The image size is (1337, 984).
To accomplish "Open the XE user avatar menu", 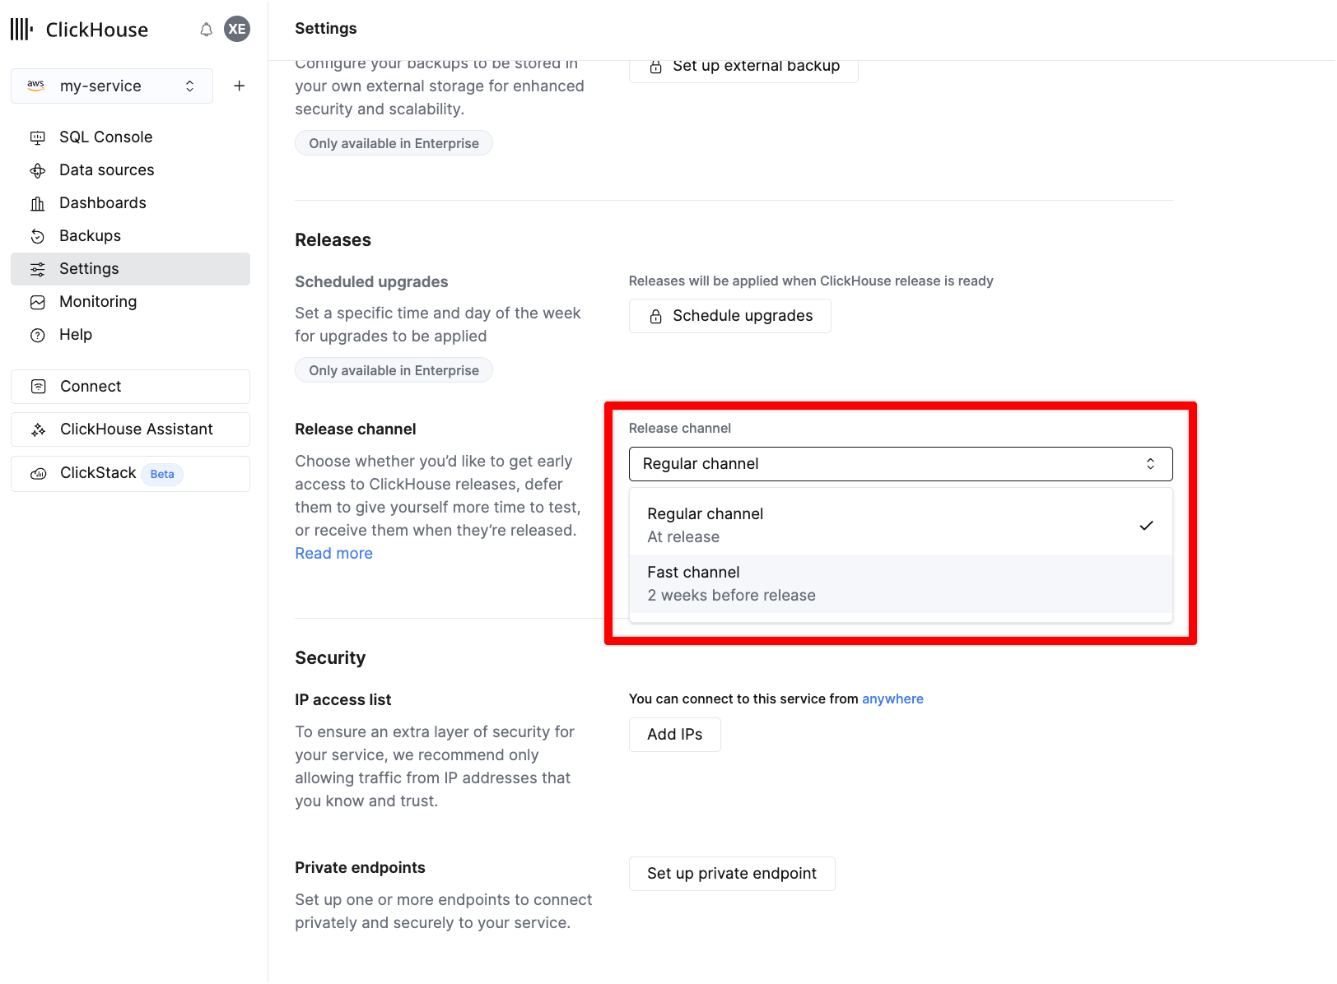I will pyautogui.click(x=237, y=29).
